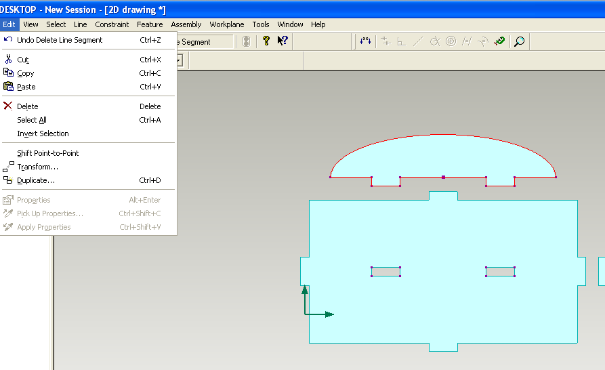
Task: Click the horizontal-vertical constraint icon
Action: point(385,41)
